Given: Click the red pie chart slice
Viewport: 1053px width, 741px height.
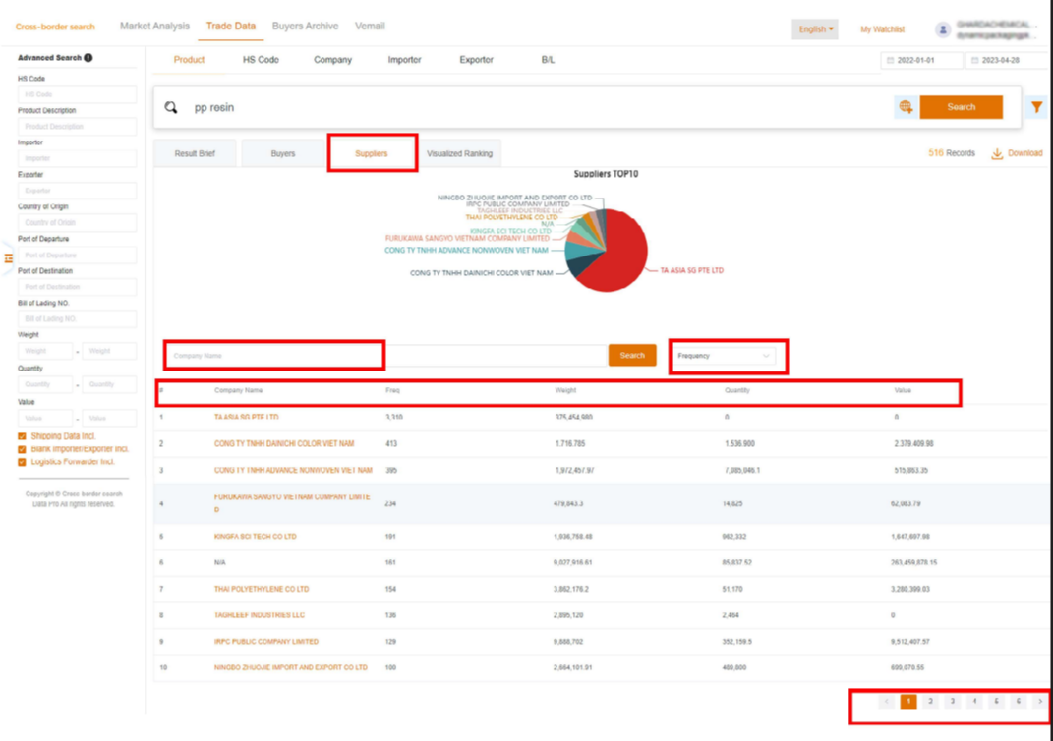Looking at the screenshot, I should point(612,260).
